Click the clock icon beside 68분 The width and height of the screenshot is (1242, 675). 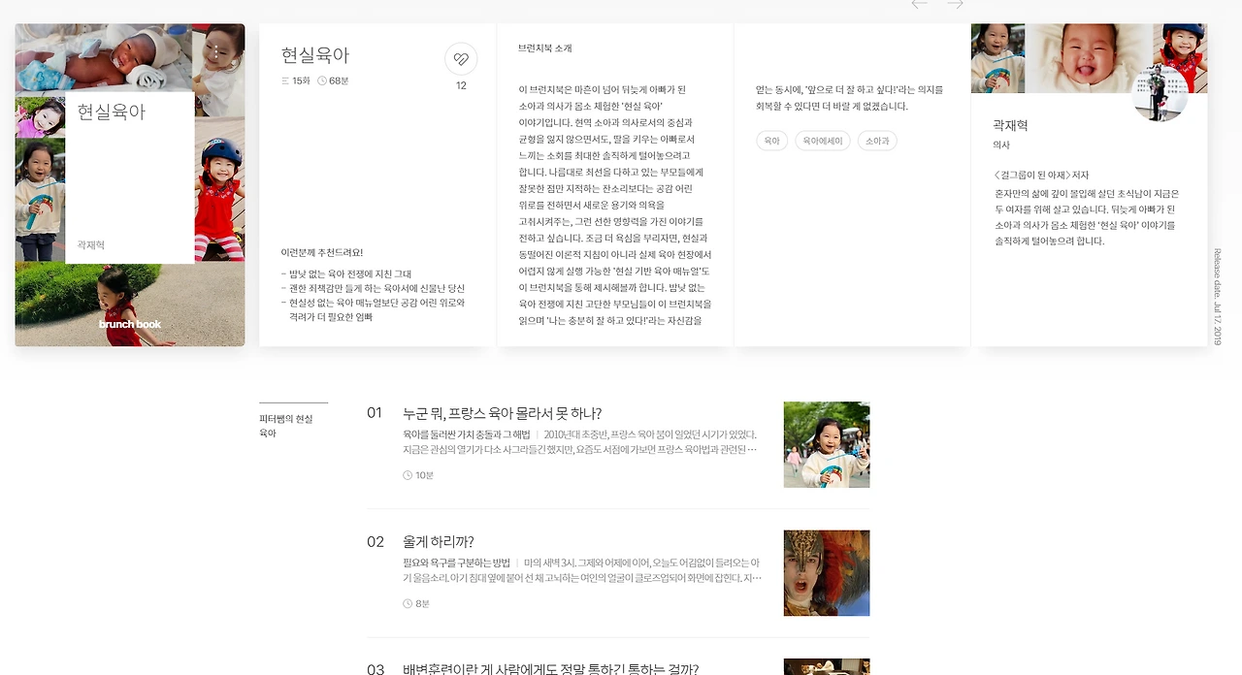click(322, 80)
